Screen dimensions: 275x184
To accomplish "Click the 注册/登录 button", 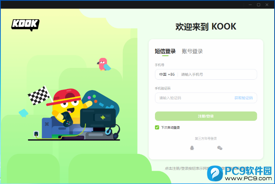I will pos(206,116).
